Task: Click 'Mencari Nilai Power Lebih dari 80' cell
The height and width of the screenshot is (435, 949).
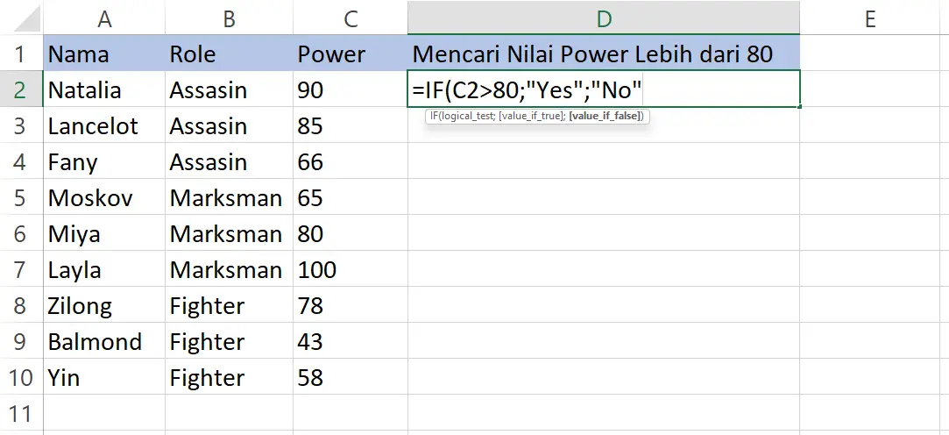Action: click(604, 53)
